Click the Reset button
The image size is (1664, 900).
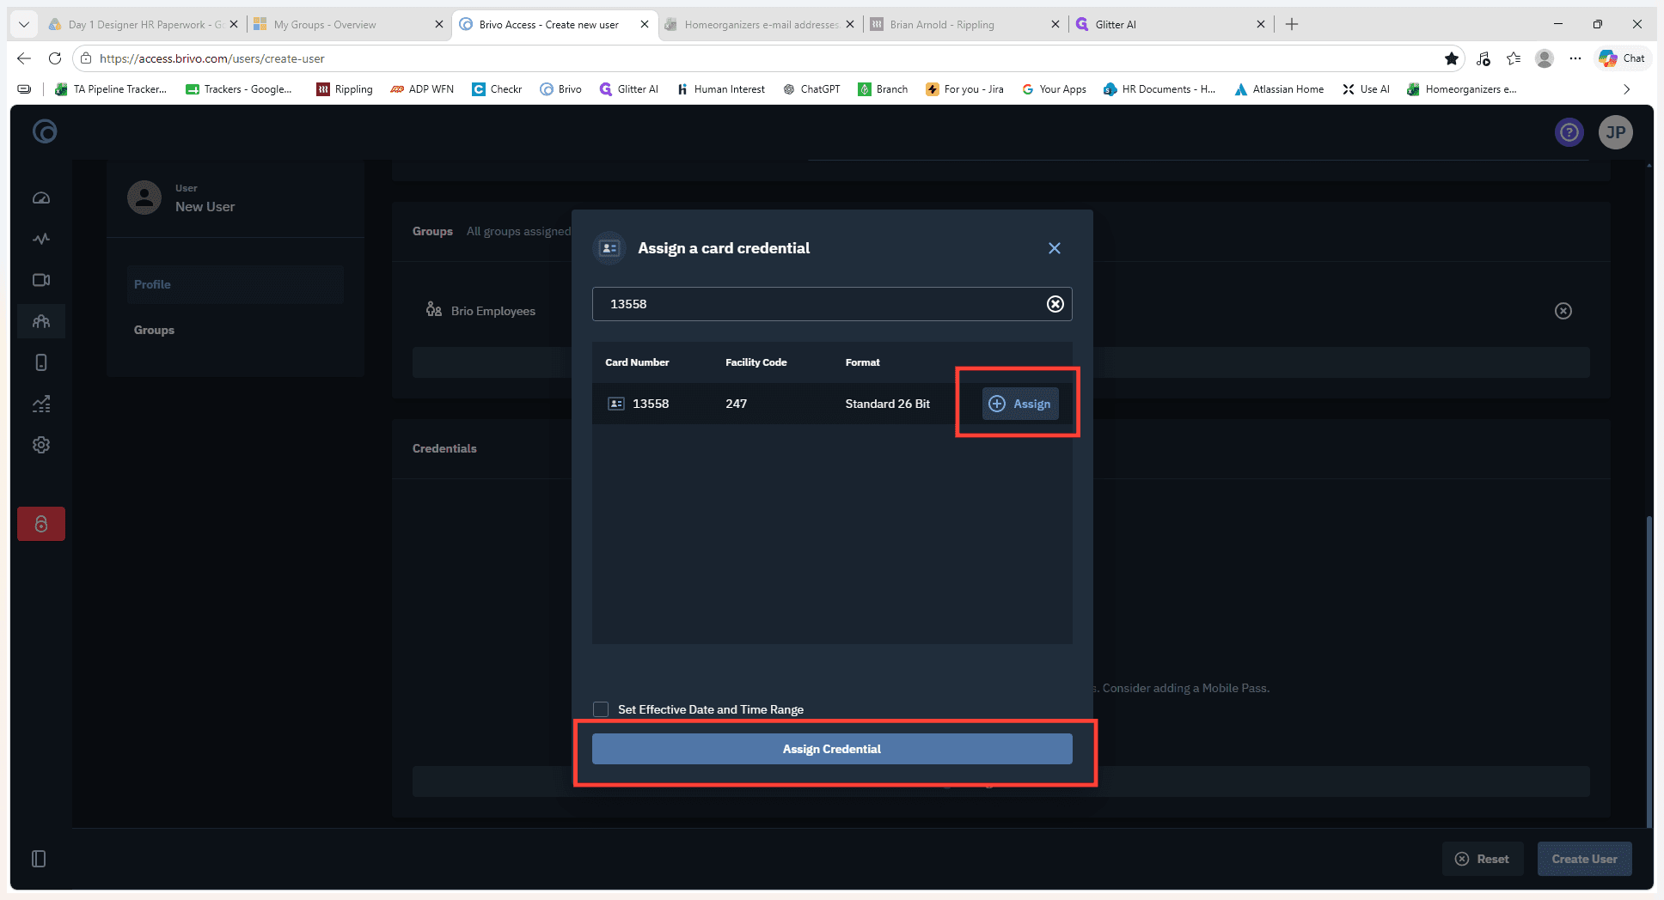(1483, 859)
